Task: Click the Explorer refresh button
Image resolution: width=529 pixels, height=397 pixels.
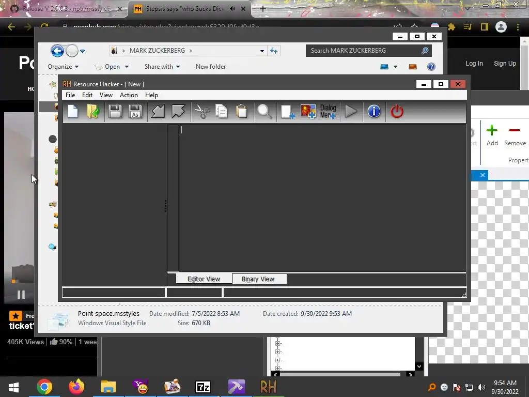Action: coord(274,51)
